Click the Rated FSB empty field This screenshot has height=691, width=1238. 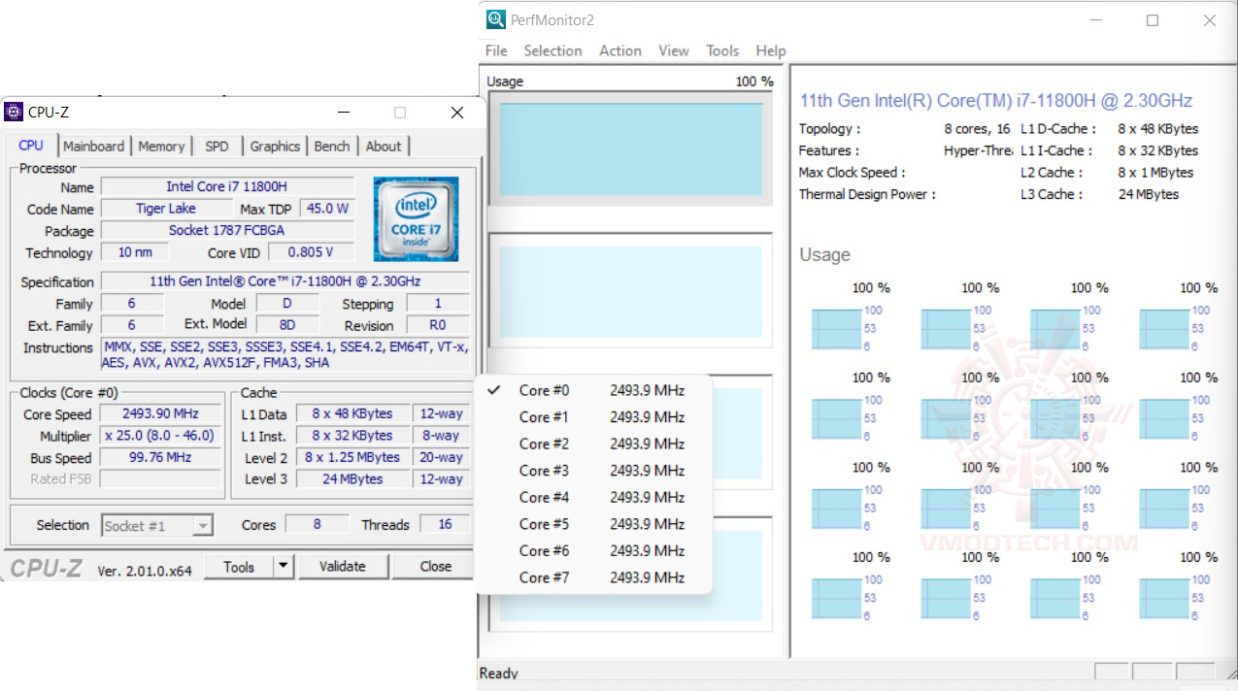click(160, 479)
